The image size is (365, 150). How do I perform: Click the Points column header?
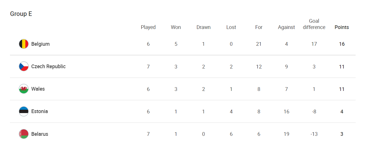pos(342,27)
